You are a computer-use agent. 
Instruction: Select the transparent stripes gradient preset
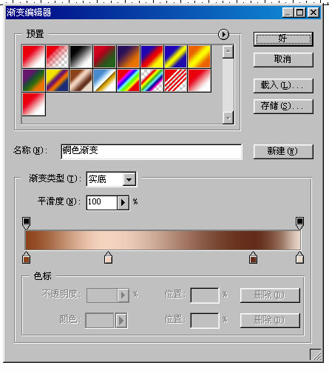pos(176,80)
